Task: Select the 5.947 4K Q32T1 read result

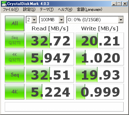Action: coord(50,57)
